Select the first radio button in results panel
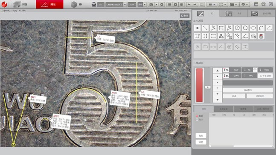Image resolution: width=276 pixels, height=155 pixels. click(x=197, y=116)
